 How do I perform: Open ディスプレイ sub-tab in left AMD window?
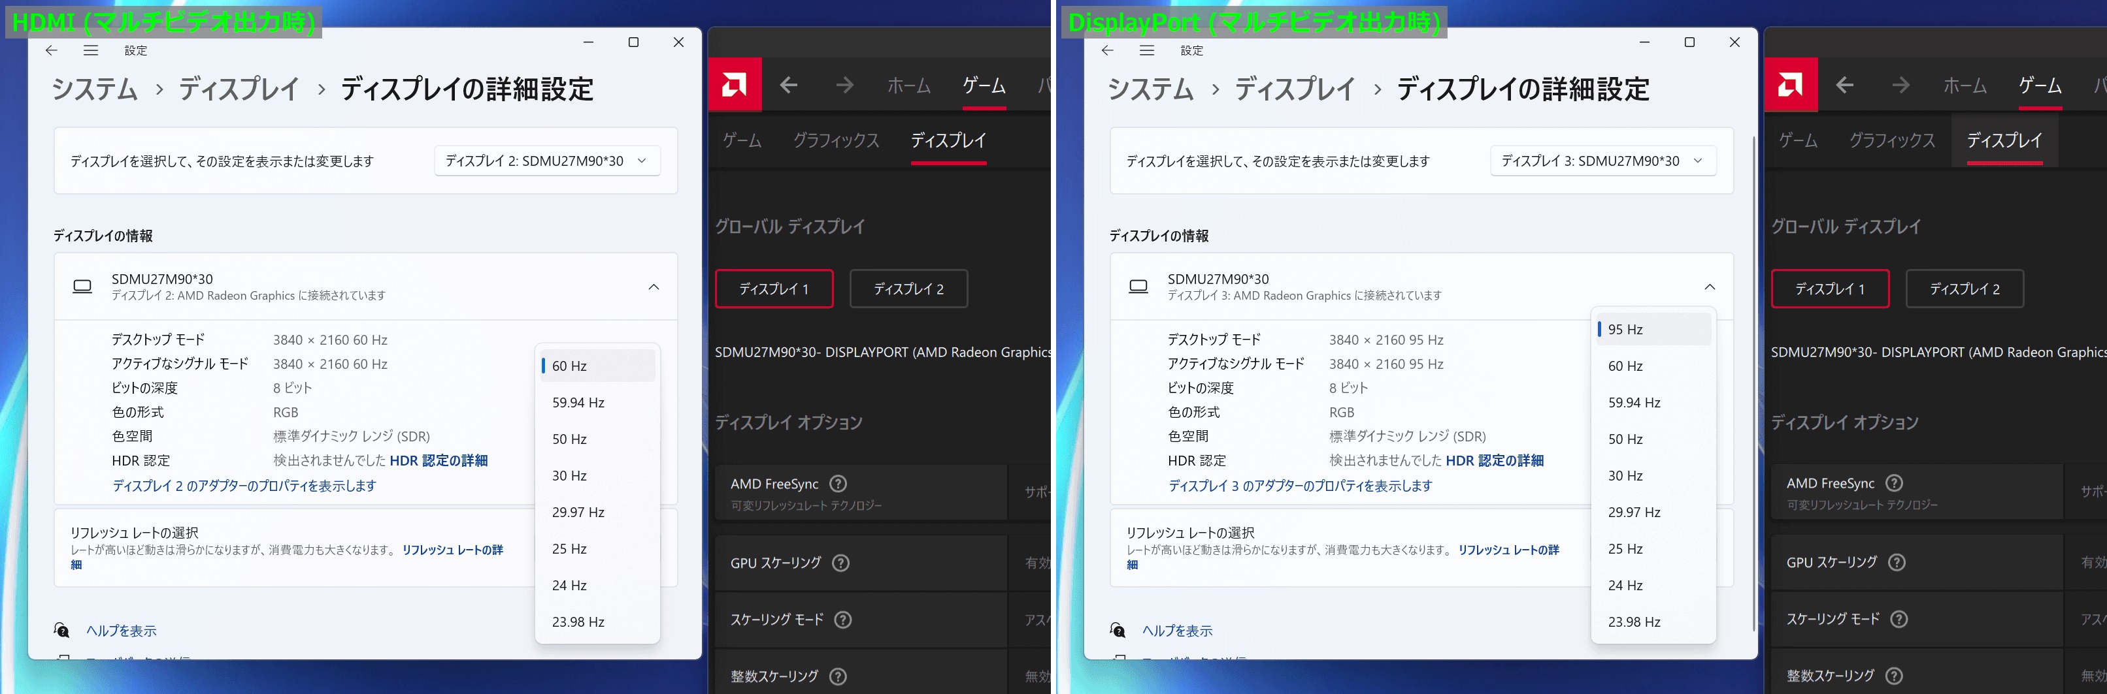coord(949,140)
